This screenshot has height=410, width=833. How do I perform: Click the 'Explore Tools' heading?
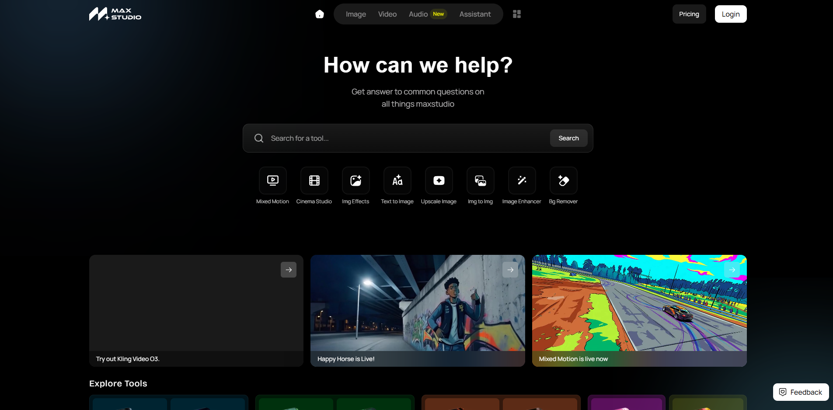(x=118, y=383)
